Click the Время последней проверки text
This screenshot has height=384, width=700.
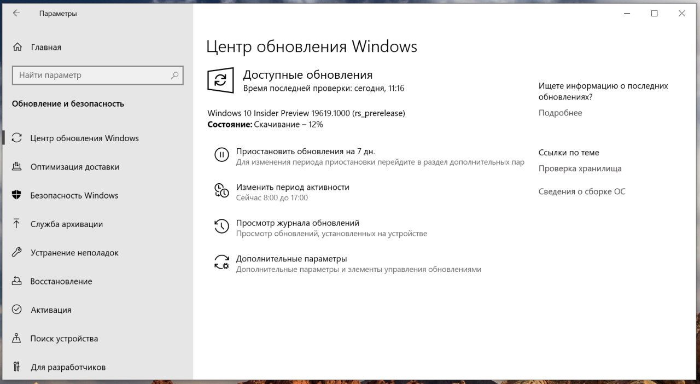tap(324, 88)
